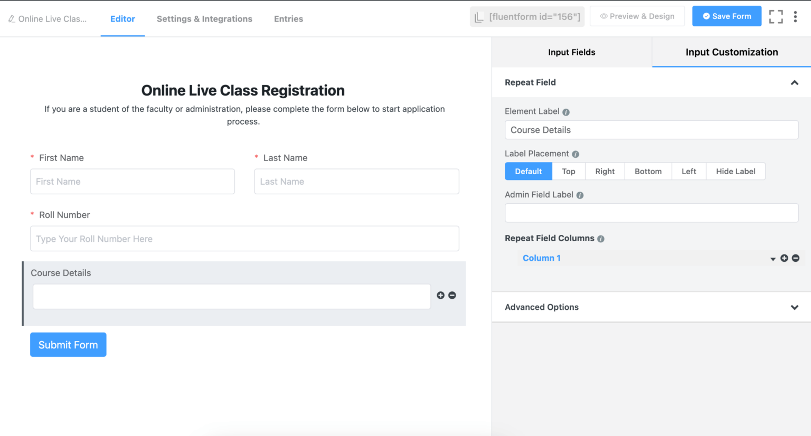Open the Column 1 dropdown
811x436 pixels.
772,258
